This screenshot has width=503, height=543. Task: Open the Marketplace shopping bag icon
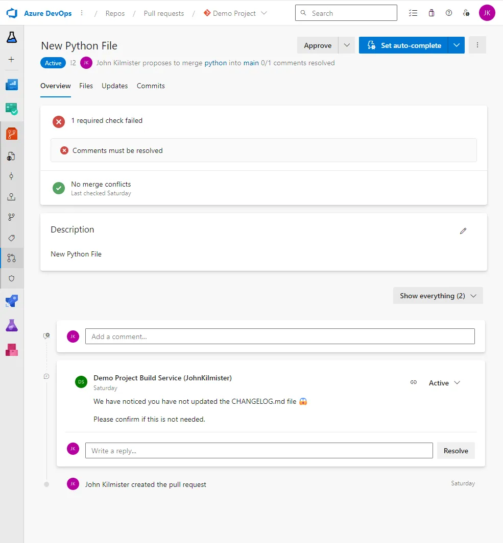[x=431, y=13]
